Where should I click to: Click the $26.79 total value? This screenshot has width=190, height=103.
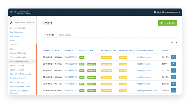[165, 84]
